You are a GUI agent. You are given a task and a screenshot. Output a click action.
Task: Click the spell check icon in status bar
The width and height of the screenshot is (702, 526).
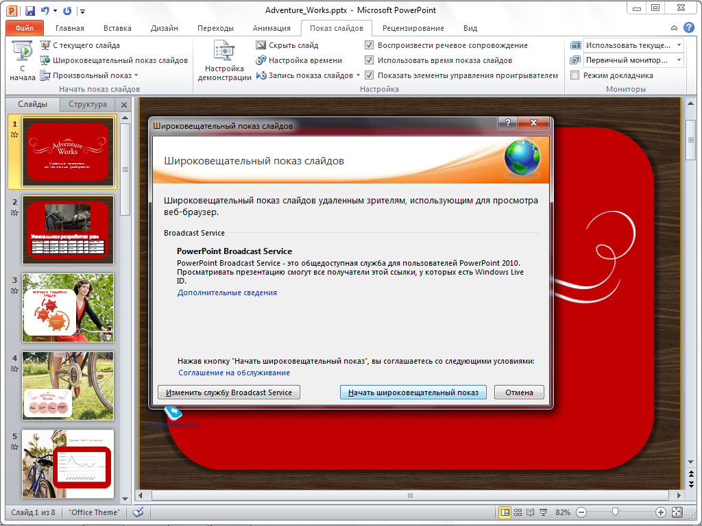point(138,512)
